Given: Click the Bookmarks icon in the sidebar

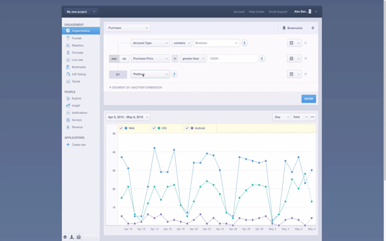Looking at the screenshot, I should coord(68,67).
